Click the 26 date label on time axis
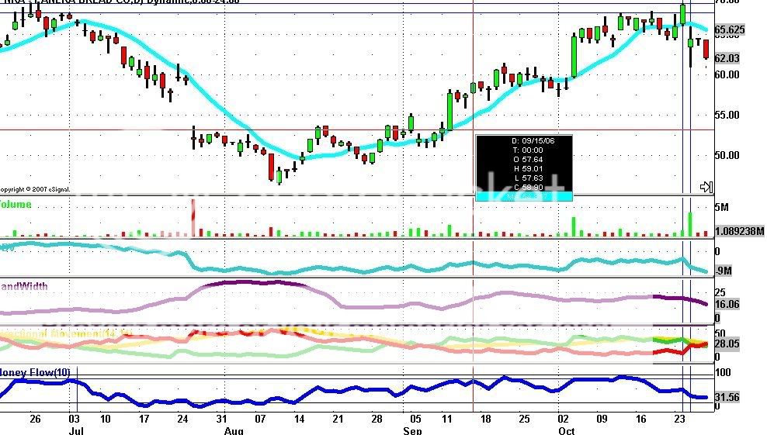The height and width of the screenshot is (435, 767). point(35,419)
